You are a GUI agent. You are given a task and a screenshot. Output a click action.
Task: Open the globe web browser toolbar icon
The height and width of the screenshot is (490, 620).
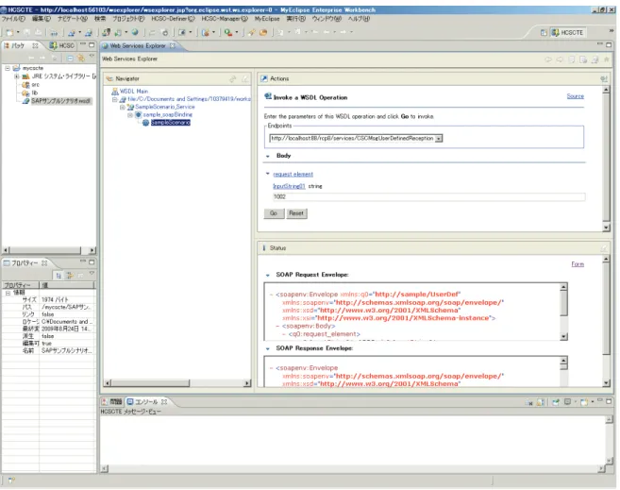135,32
